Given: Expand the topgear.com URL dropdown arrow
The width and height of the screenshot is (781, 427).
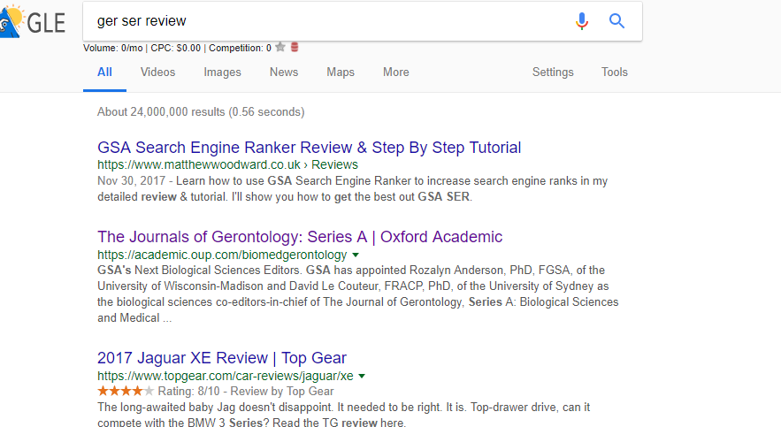Looking at the screenshot, I should [362, 376].
